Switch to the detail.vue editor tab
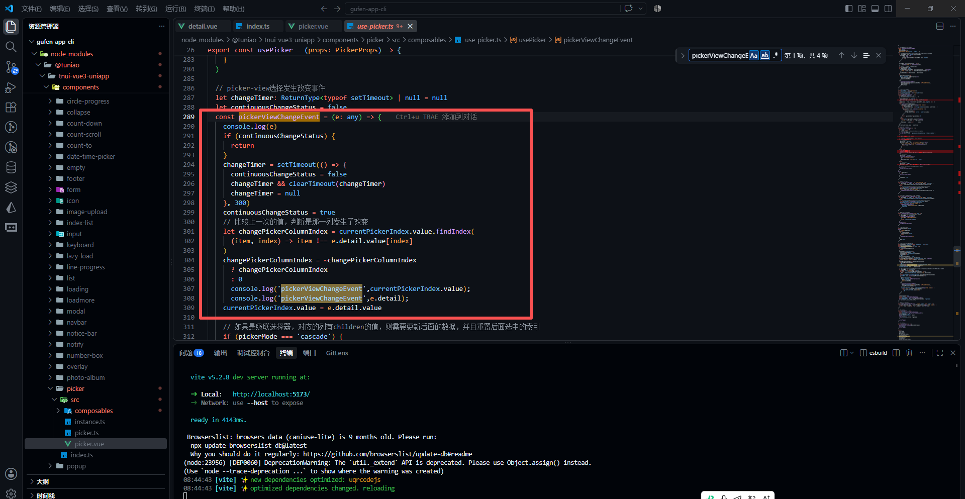965x499 pixels. coord(203,26)
